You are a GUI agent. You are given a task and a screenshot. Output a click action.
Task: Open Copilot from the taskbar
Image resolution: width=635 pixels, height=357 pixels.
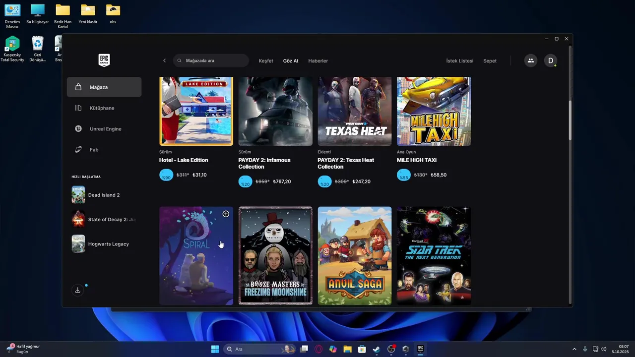tap(333, 349)
